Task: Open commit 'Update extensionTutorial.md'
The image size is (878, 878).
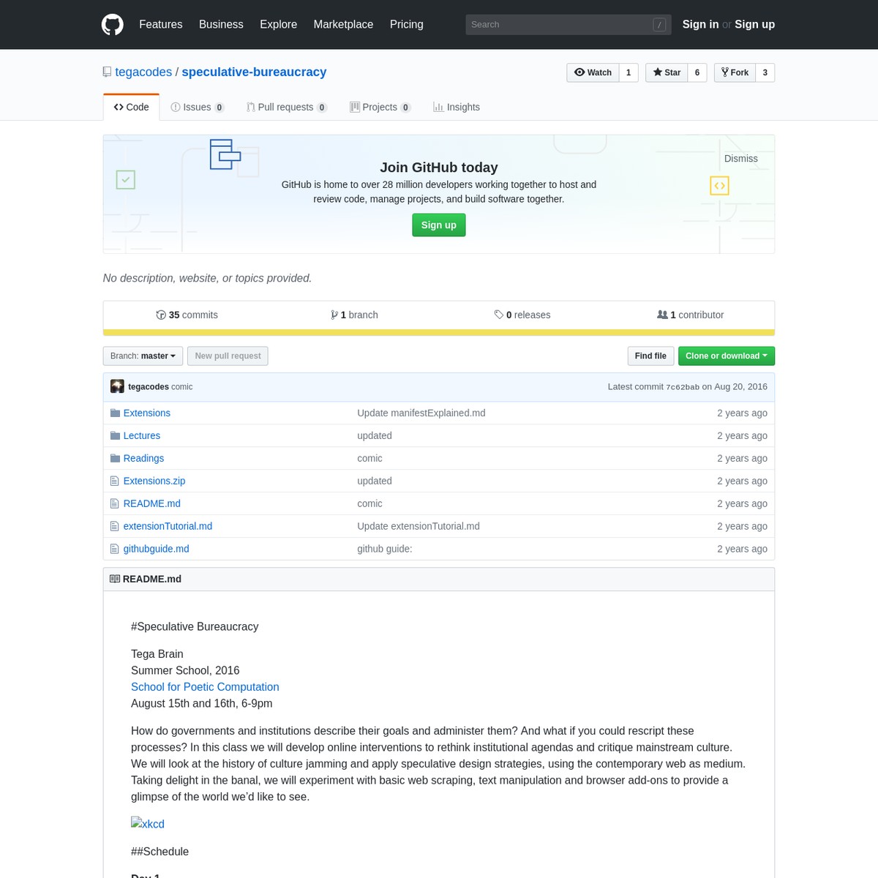Action: (419, 526)
